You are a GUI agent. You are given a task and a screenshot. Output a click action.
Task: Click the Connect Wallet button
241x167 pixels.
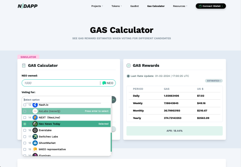coord(211,6)
